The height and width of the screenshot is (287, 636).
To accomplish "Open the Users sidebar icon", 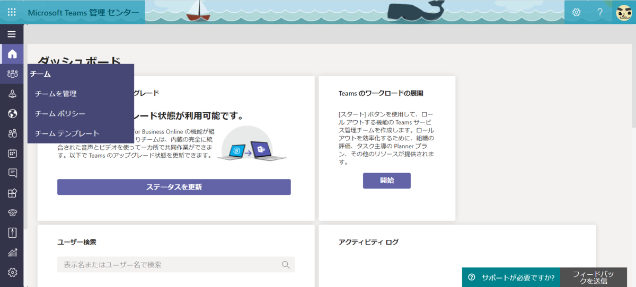I will tap(12, 133).
